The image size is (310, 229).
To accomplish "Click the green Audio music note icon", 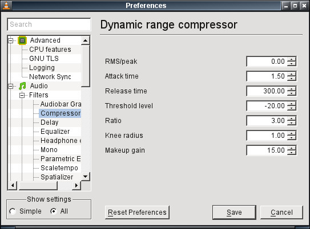I will tap(22, 86).
